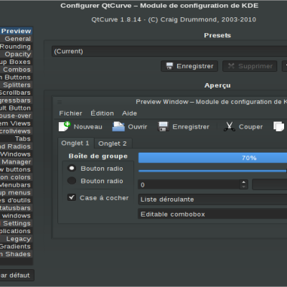Click the blue horizontal slider track
This screenshot has height=287, width=287.
point(212,171)
